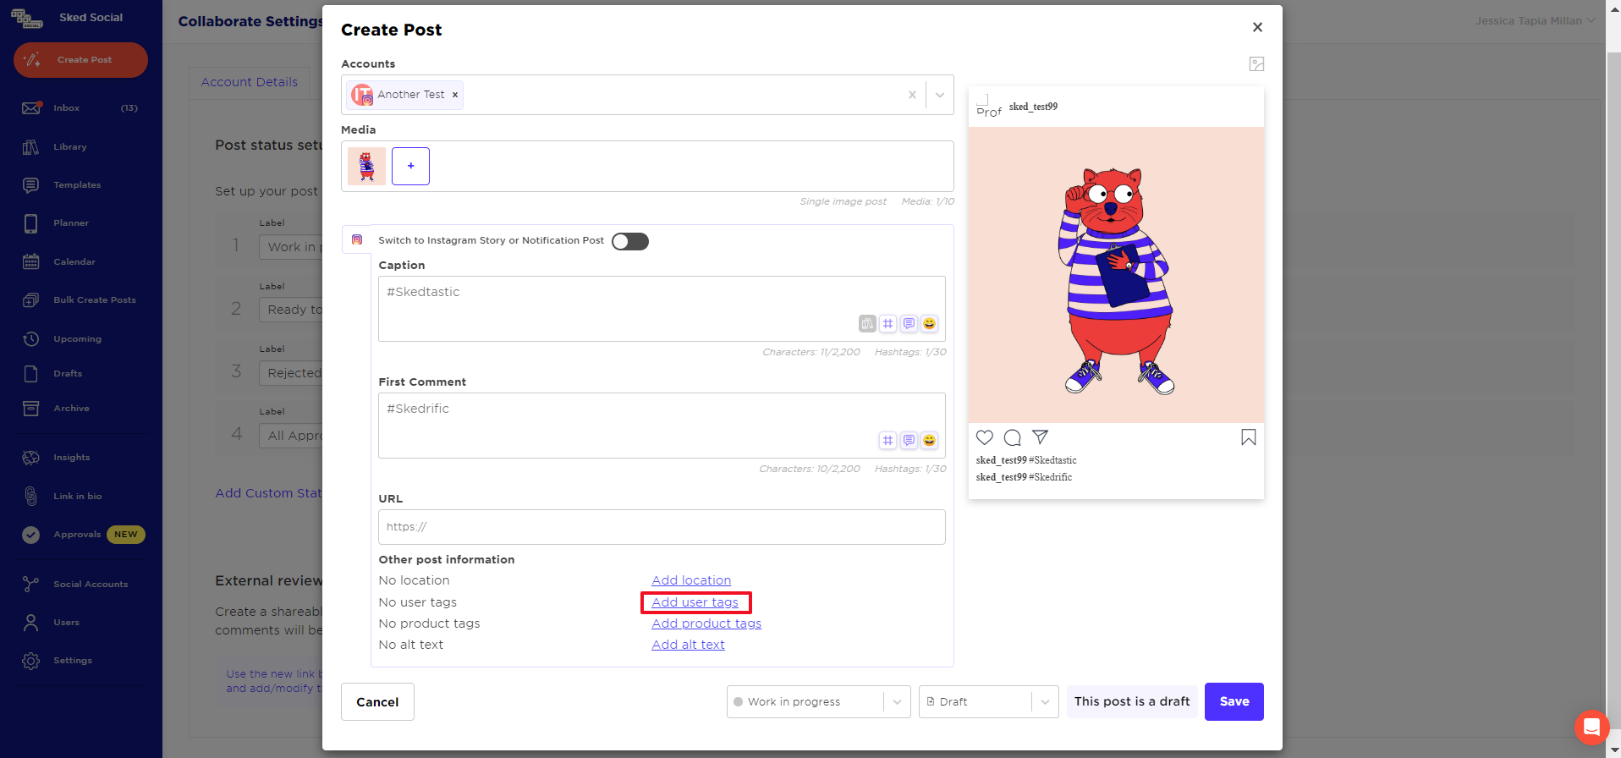Switch to Account Details tab
The image size is (1621, 758).
pyautogui.click(x=250, y=82)
